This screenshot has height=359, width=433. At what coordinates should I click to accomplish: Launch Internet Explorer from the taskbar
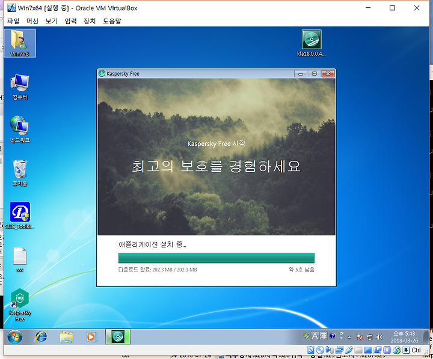[41, 337]
